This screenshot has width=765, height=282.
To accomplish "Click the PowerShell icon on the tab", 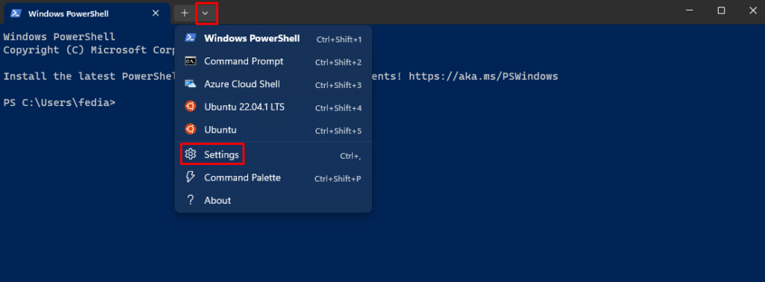I will click(16, 13).
